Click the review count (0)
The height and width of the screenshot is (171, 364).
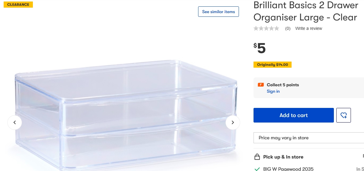click(288, 28)
